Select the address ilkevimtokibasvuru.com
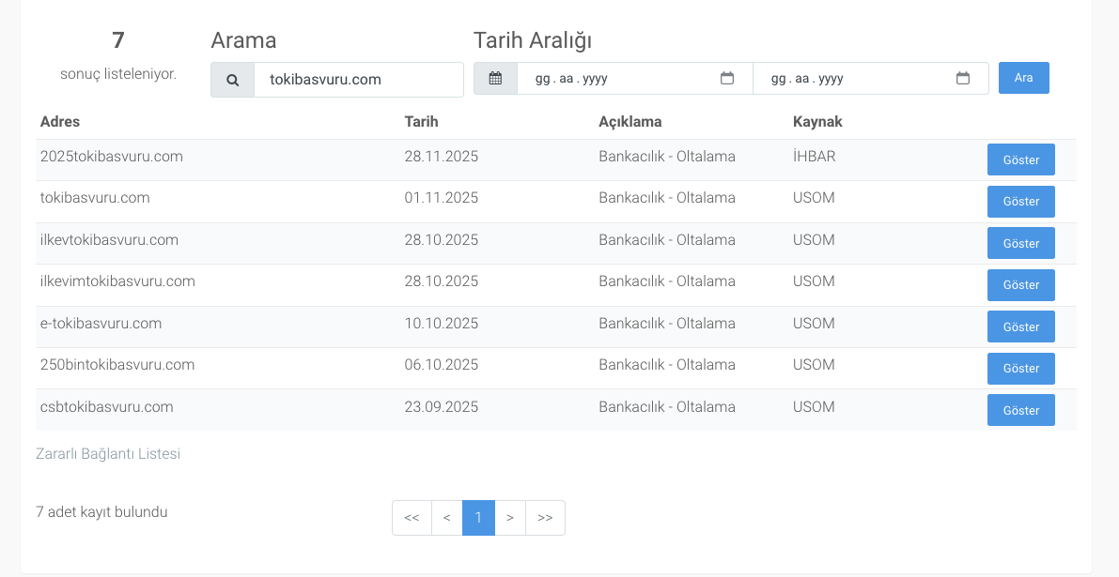The width and height of the screenshot is (1119, 577). (x=117, y=281)
